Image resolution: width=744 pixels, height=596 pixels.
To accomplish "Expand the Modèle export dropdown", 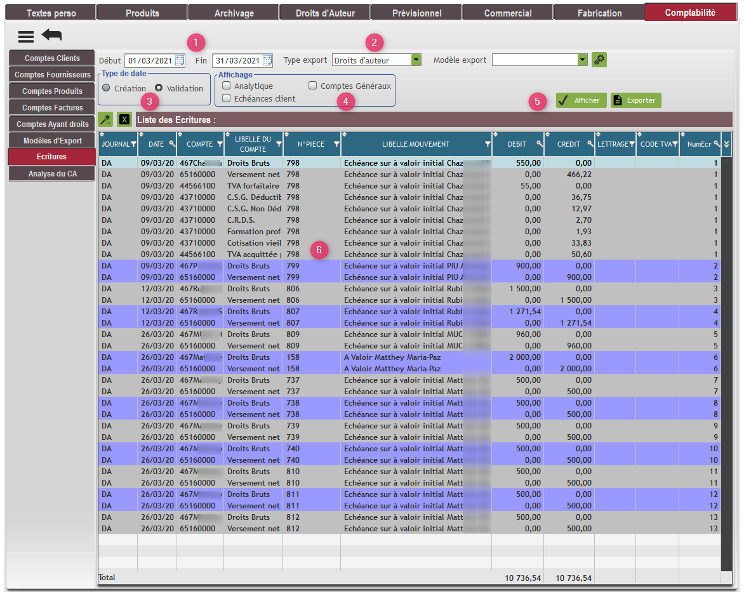I will 582,60.
